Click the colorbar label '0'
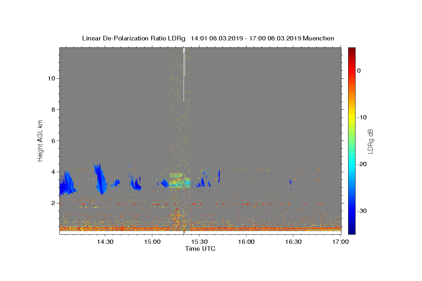422x281 pixels. click(x=359, y=71)
